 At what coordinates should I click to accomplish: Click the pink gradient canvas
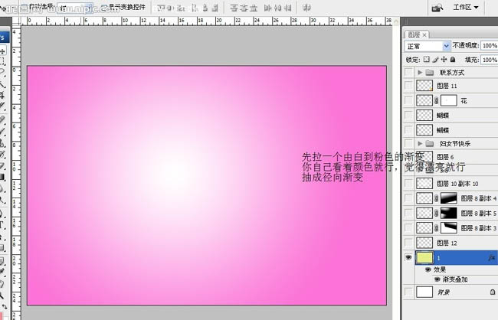coord(207,185)
